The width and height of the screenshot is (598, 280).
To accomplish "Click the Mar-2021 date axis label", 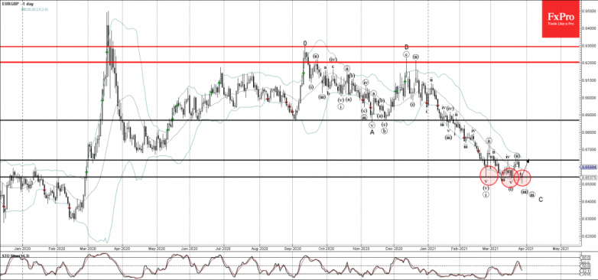I will (491, 248).
